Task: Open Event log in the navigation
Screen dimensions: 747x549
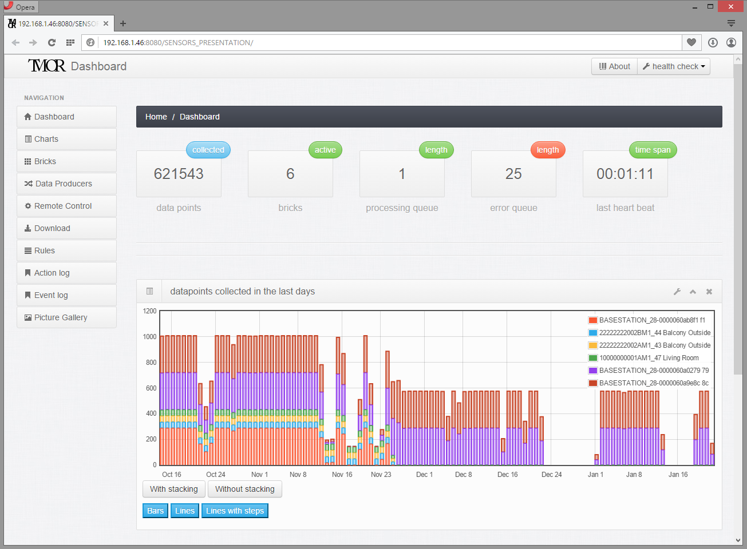Action: point(66,295)
